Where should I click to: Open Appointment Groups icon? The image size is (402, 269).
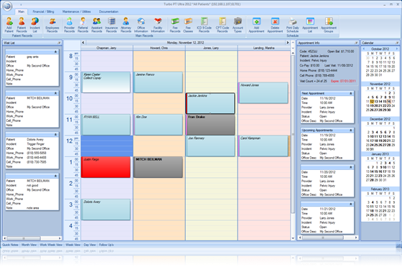pos(329,25)
